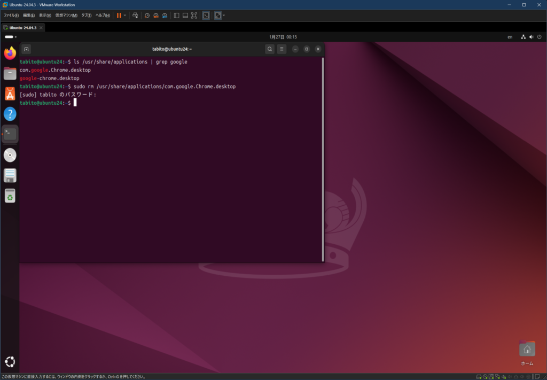Screen dimensions: 547x380
Task: Open Help from the dock
Action: [10, 114]
